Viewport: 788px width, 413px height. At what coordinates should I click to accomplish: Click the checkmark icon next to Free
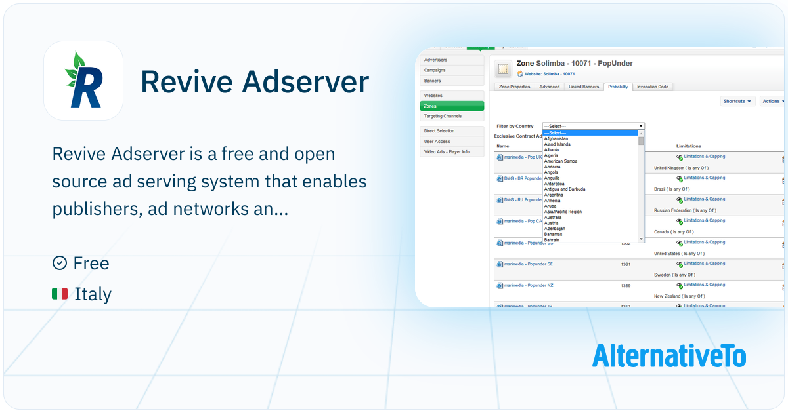click(59, 263)
